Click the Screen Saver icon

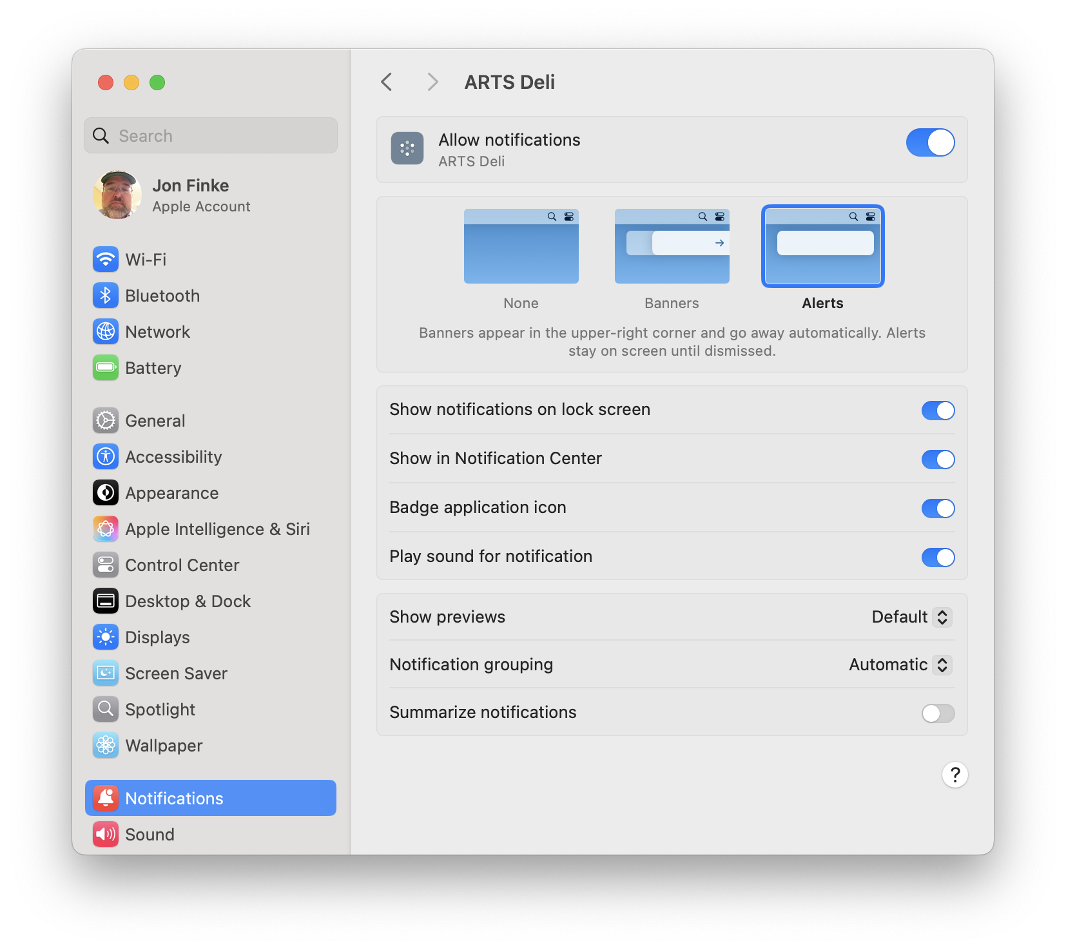106,674
